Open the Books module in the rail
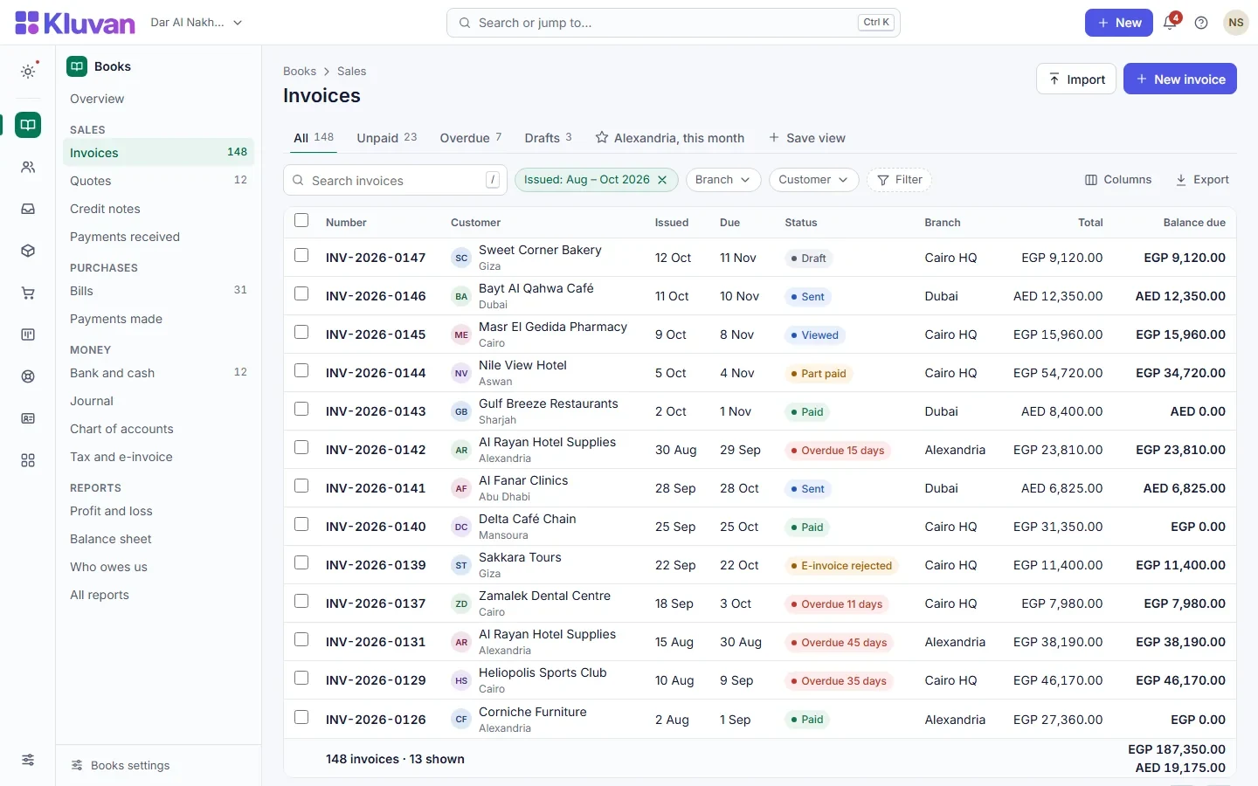Viewport: 1258px width, 786px height. [x=28, y=125]
